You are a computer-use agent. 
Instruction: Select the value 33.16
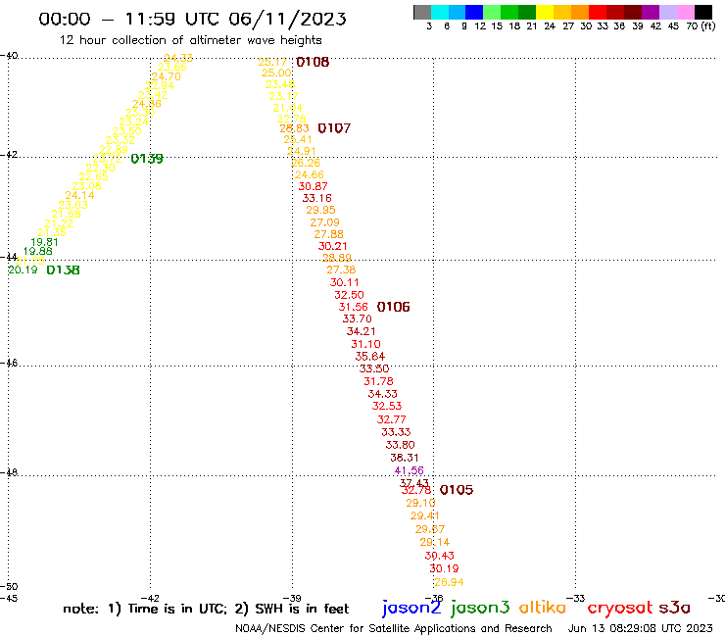coord(317,198)
